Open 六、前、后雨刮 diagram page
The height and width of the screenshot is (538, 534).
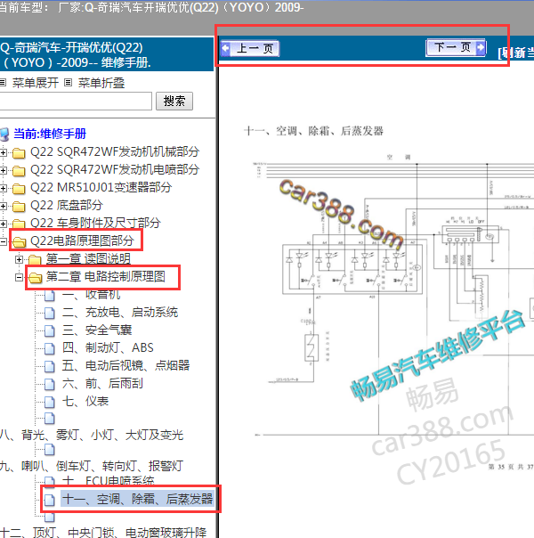[102, 384]
